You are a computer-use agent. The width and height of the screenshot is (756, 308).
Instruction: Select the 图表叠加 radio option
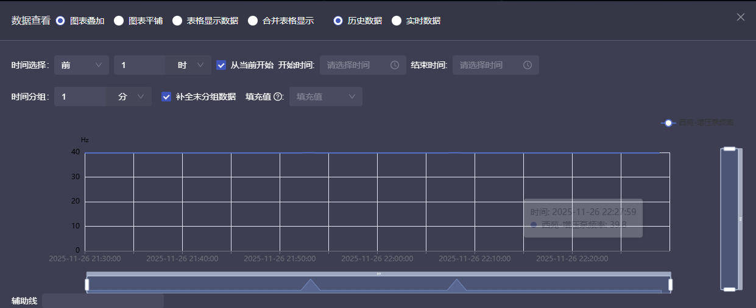click(x=60, y=21)
